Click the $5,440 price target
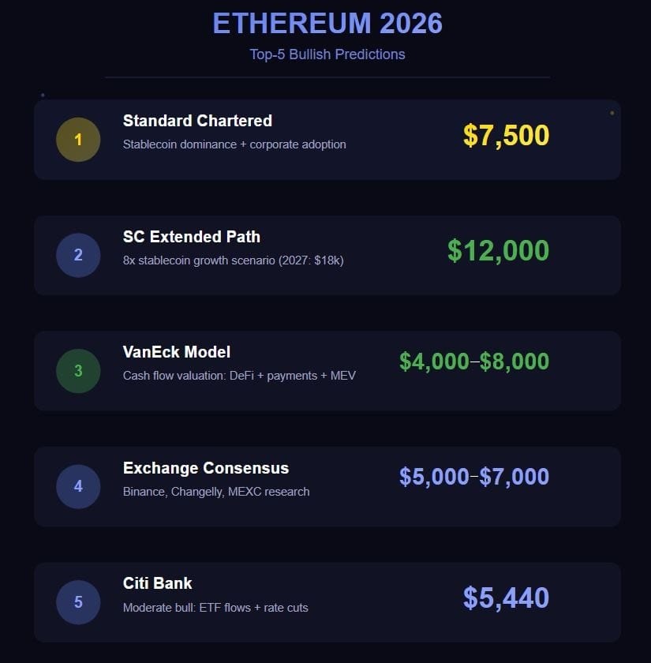 coord(506,598)
